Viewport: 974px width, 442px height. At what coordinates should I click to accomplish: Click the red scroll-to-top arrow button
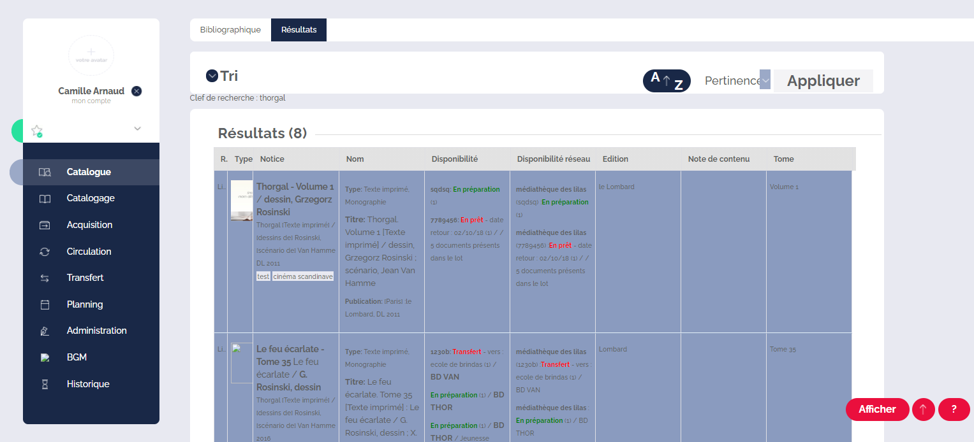924,410
